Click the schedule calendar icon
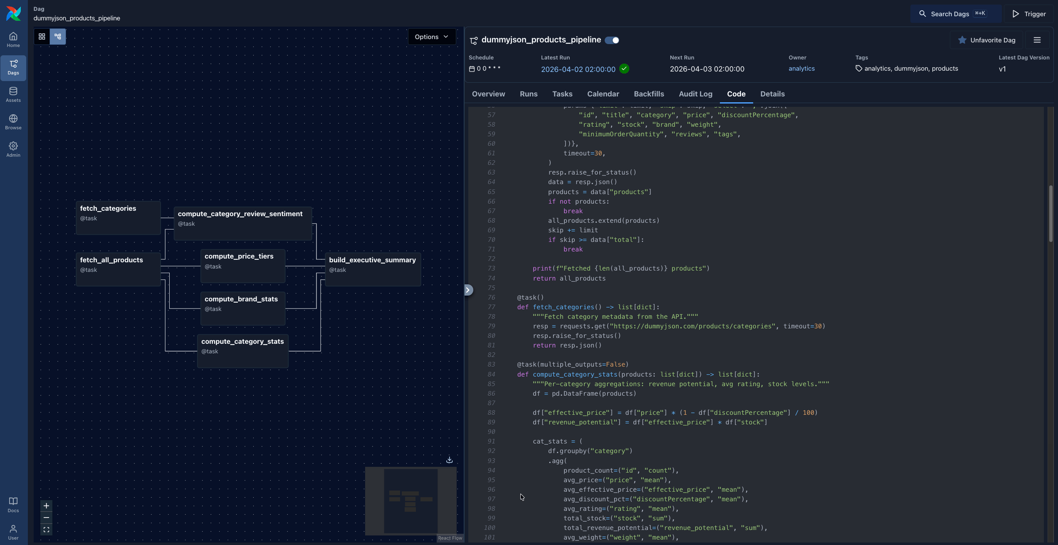The image size is (1058, 545). 472,69
